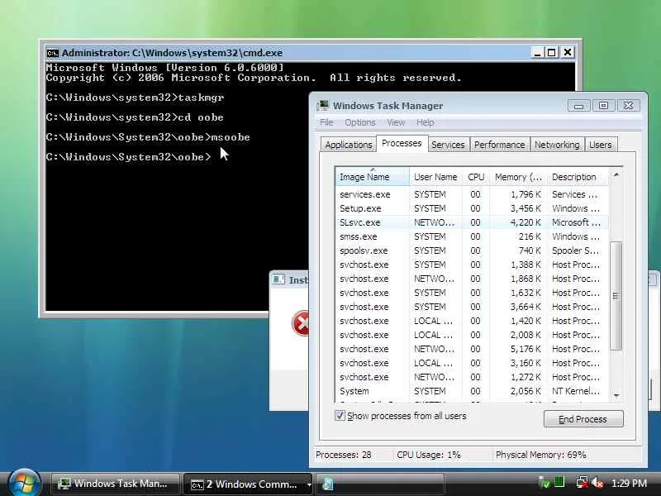Select svchost.exe row using 1,868 K
The width and height of the screenshot is (661, 496).
tap(472, 279)
